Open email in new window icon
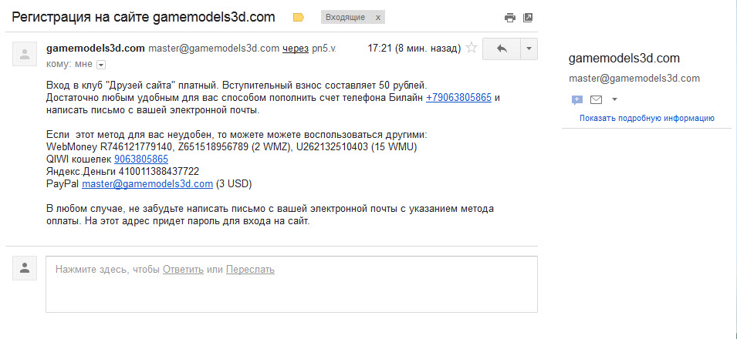737x339 pixels. [528, 18]
